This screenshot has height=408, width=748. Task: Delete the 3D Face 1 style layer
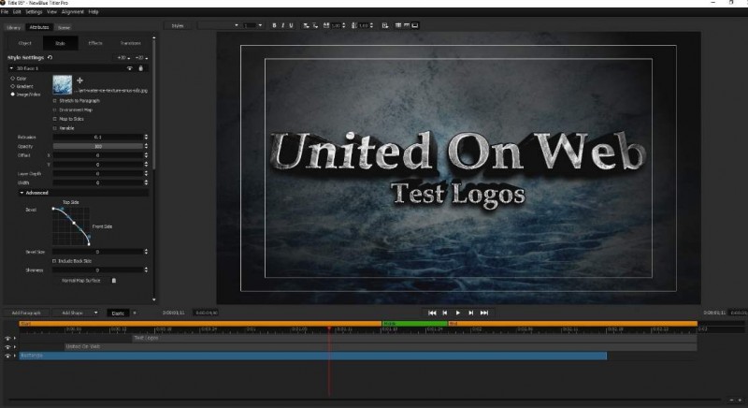coord(140,68)
